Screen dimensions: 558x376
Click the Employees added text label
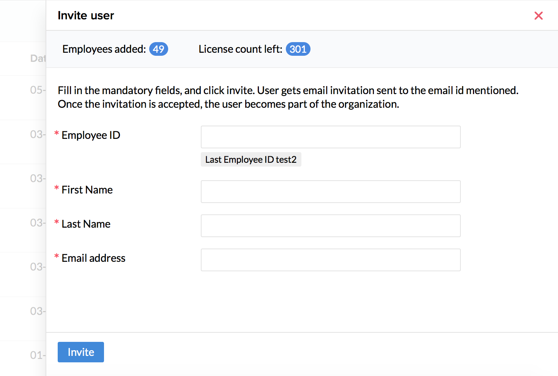(104, 49)
